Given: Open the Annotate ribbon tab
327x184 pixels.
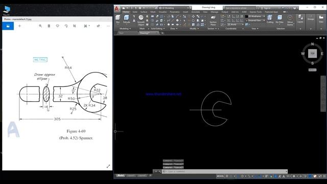Looking at the screenshot, I should (195, 12).
